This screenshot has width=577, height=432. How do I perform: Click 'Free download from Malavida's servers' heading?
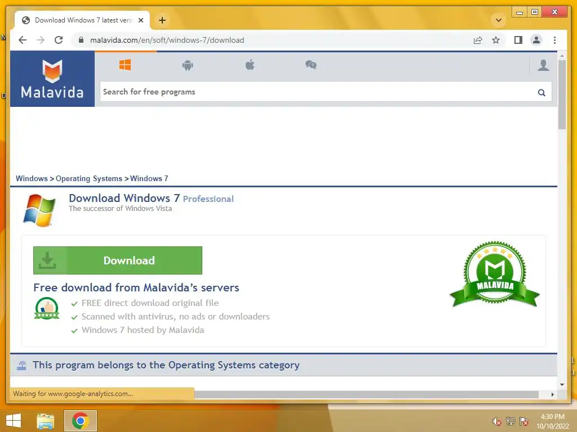(x=136, y=287)
